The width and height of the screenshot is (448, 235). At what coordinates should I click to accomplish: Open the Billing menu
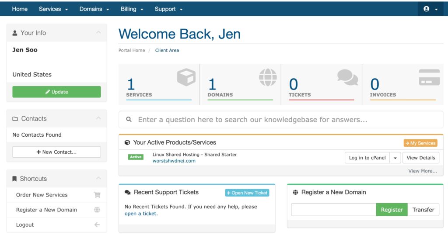132,9
